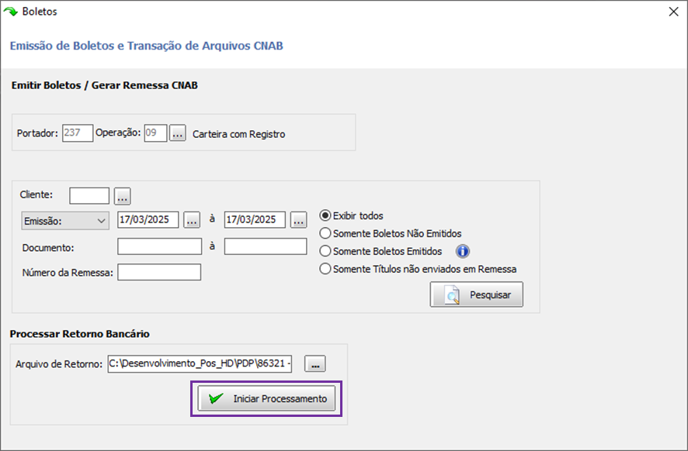This screenshot has height=451, width=688.
Task: Open the Cliente lookup ellipsis button
Action: (123, 196)
